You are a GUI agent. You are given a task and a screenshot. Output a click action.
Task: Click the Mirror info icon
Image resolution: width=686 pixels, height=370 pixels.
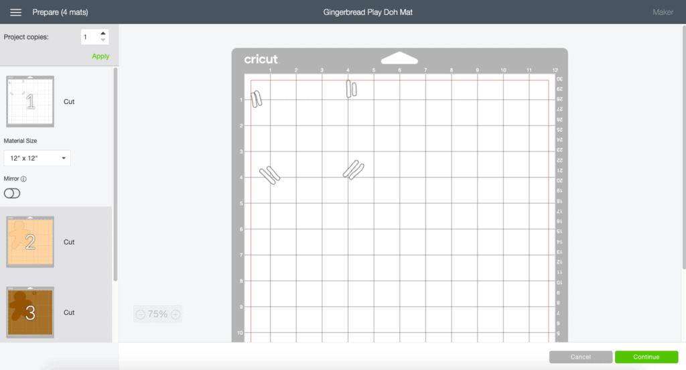coord(23,179)
